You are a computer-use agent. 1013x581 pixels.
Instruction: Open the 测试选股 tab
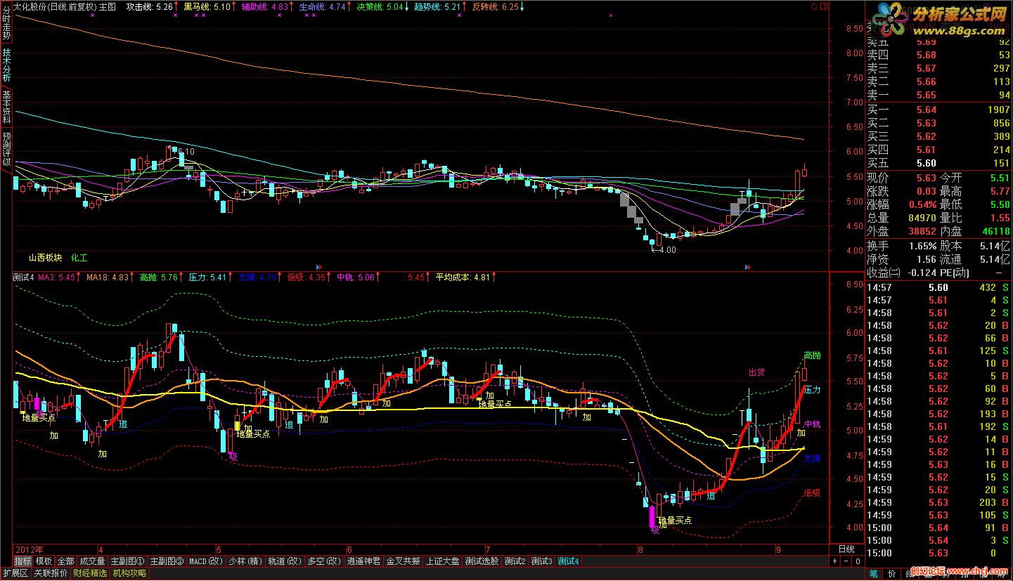pos(482,561)
